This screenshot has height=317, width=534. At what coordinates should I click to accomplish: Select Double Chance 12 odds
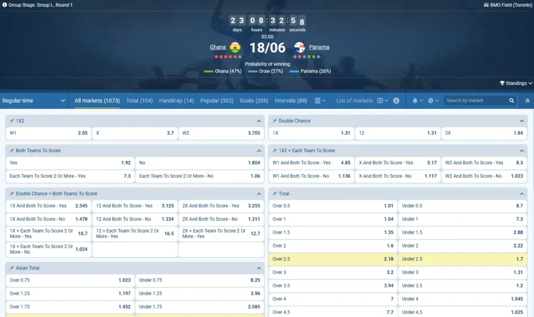[398, 133]
